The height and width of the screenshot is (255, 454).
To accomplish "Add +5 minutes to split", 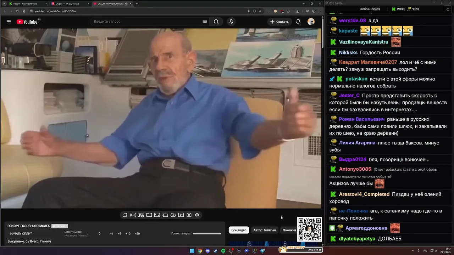I will (120, 234).
